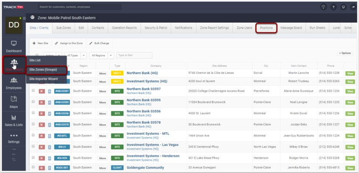Click the lightbulb ideas icon in header
359x173 pixels.
click(x=323, y=7)
